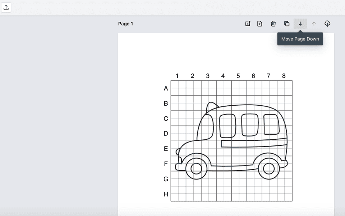
Task: Delete the page with the trash icon
Action: coord(273,24)
